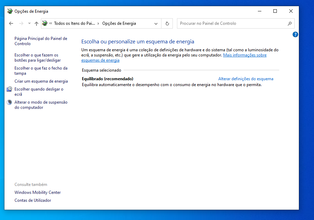Open Escolher o que fazem os botões para ligar/desligar
The width and height of the screenshot is (314, 220).
(38, 57)
